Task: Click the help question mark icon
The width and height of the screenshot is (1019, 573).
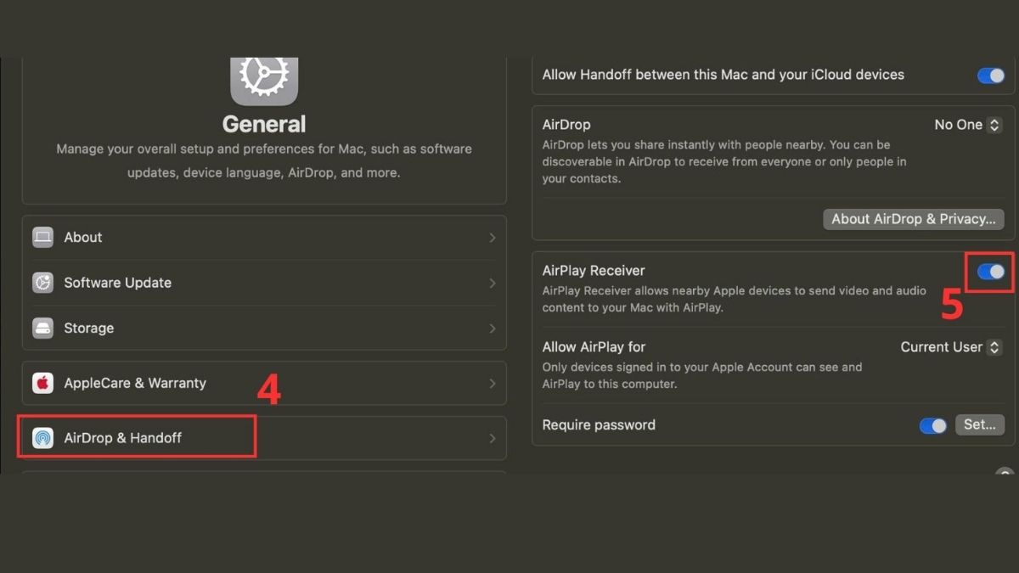Action: point(1005,473)
